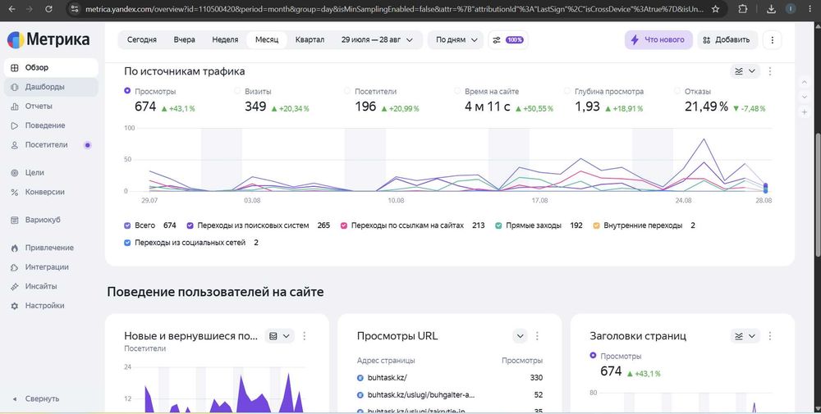Image resolution: width=821 pixels, height=414 pixels.
Task: Select the Неделя period tab
Action: click(225, 39)
